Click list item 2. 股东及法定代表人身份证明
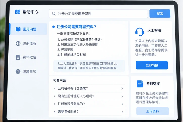183x122 pixels. tap(78, 44)
